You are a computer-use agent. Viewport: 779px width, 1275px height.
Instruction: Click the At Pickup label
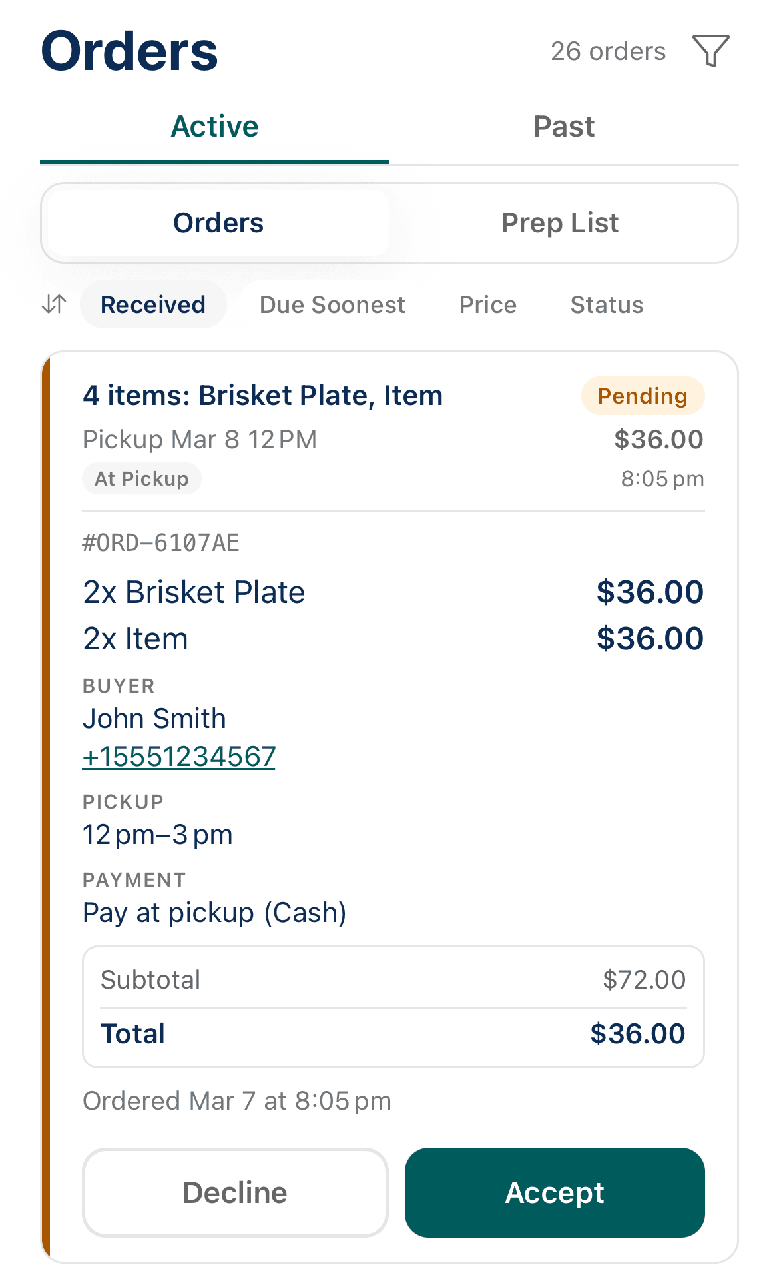[x=141, y=478]
